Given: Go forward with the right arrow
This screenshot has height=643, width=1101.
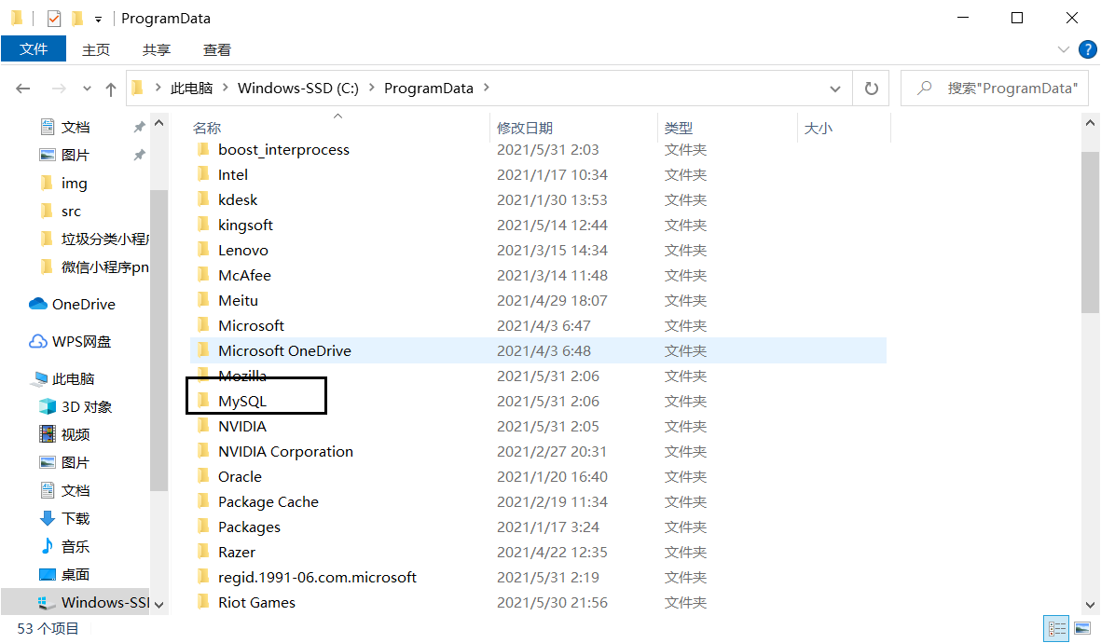Looking at the screenshot, I should click(59, 89).
